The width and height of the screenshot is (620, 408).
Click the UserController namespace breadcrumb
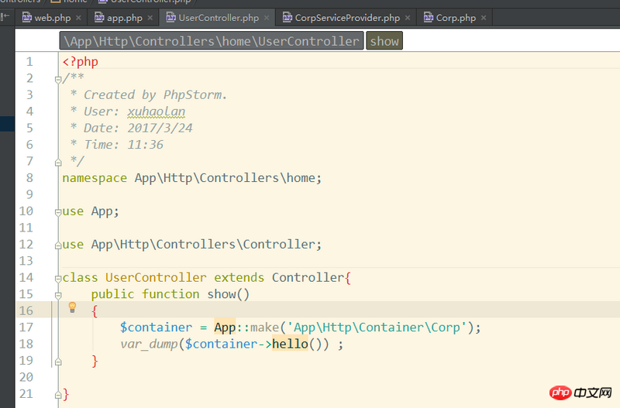click(x=212, y=41)
